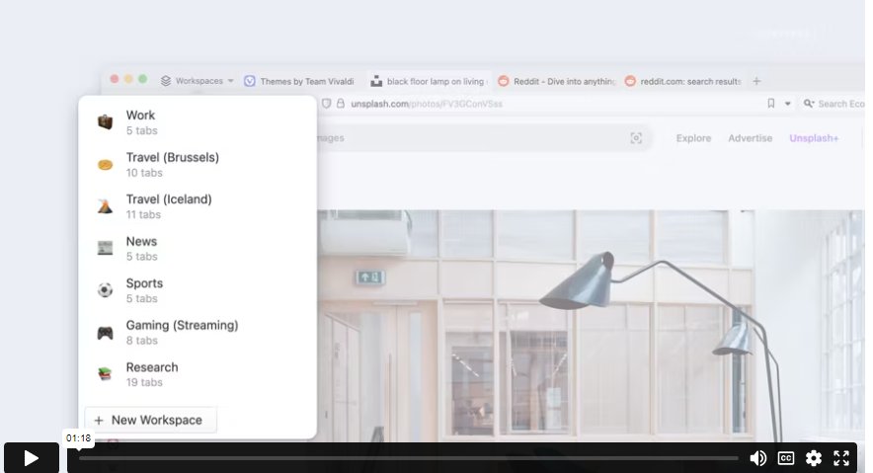This screenshot has height=473, width=873.
Task: Open the Travel (Iceland) workspace
Action: pos(168,205)
